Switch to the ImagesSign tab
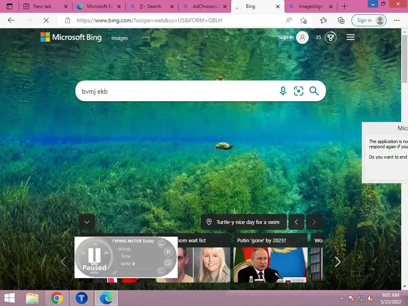This screenshot has width=408, height=306. [x=310, y=6]
